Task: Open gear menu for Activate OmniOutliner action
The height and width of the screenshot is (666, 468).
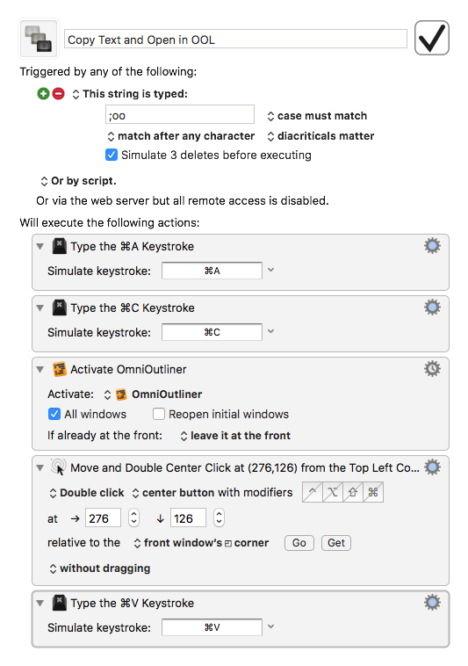Action: (432, 369)
